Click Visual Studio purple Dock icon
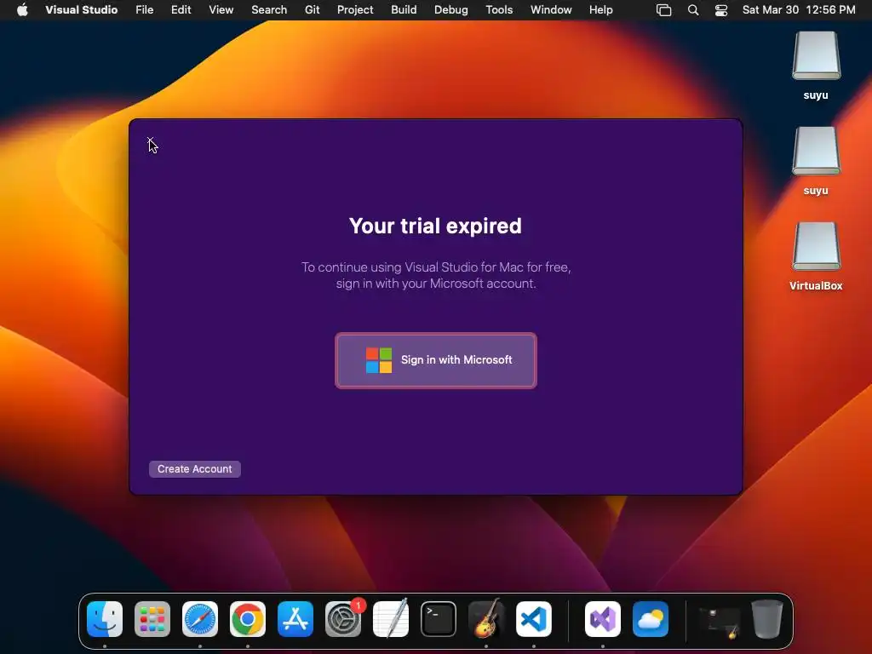Screen dimensions: 872x654 [603, 619]
